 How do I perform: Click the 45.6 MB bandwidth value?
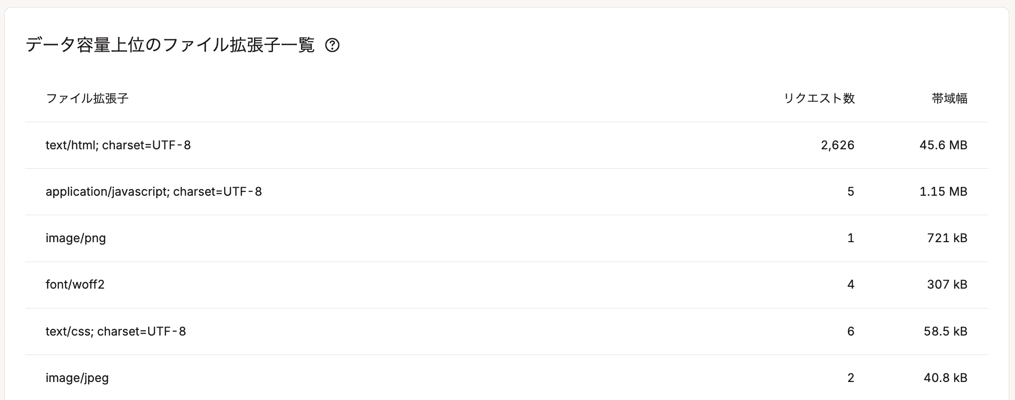click(x=943, y=145)
